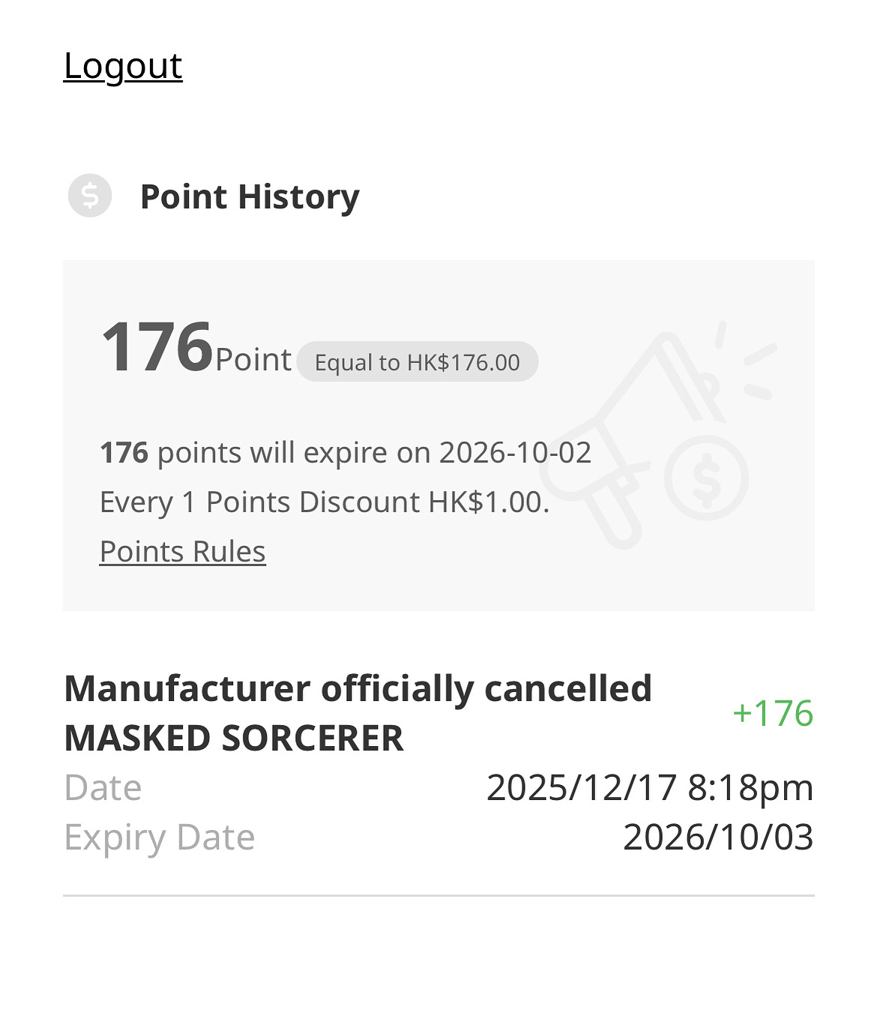Click the 'MASKED SORCERER' product name text

(x=234, y=739)
